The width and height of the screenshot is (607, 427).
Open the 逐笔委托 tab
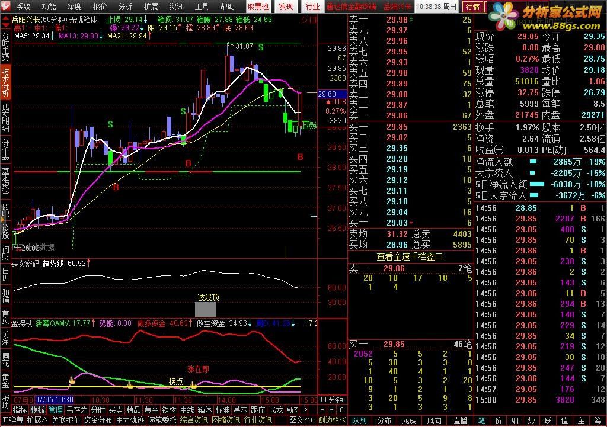point(162,420)
